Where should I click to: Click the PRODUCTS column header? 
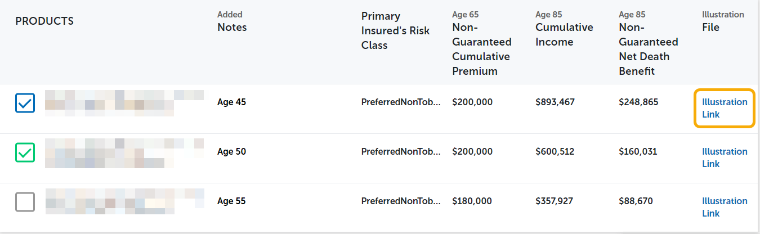click(x=44, y=21)
